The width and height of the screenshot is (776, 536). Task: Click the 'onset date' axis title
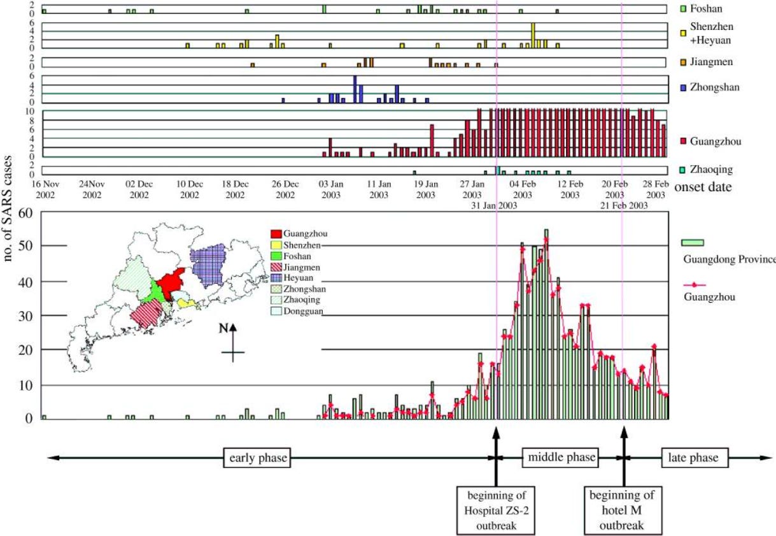[702, 187]
